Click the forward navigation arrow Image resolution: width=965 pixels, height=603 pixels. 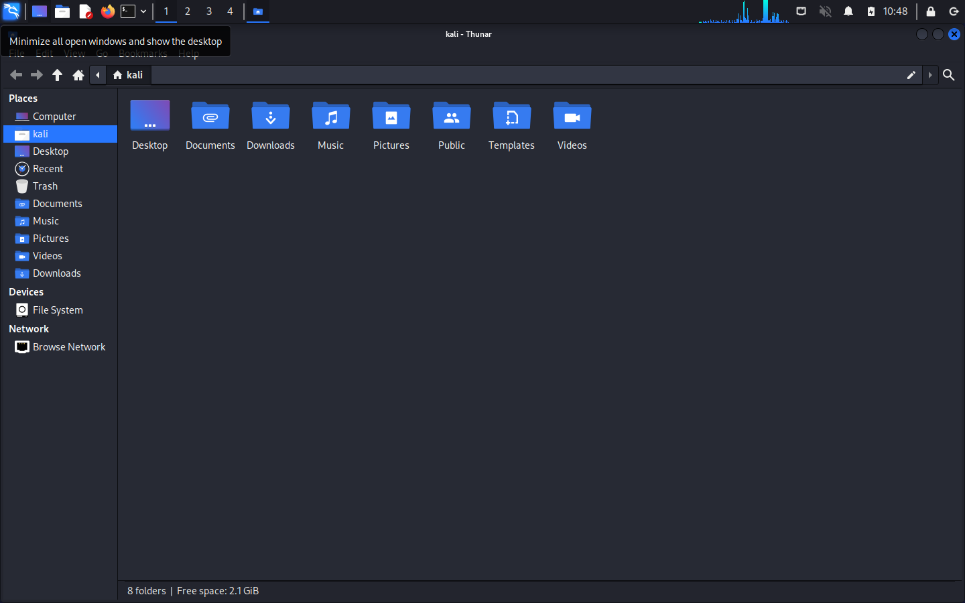(x=37, y=75)
